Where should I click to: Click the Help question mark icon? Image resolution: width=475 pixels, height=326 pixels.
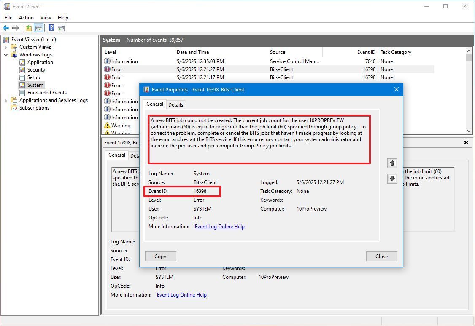click(x=51, y=28)
